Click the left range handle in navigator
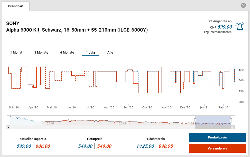Viewport: 250px width, 157px height. click(195, 120)
